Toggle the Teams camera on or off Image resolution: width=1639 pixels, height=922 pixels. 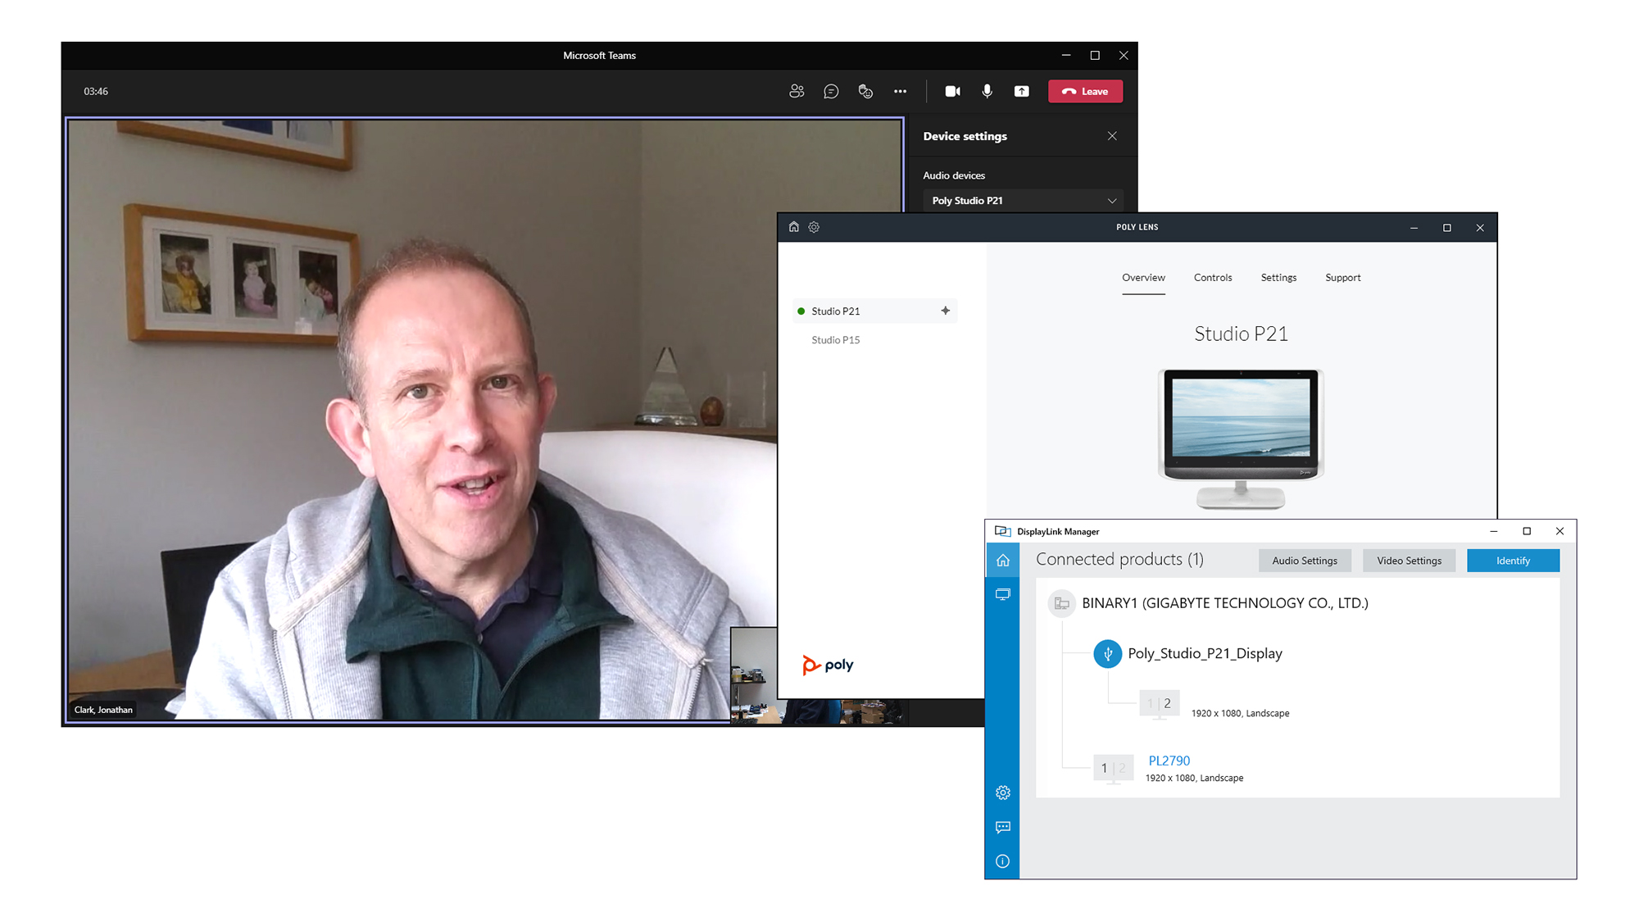(x=952, y=91)
